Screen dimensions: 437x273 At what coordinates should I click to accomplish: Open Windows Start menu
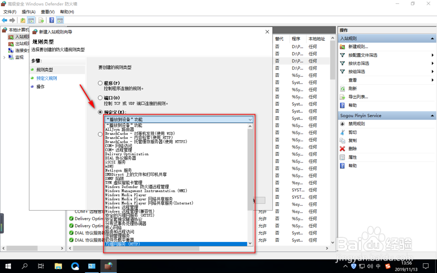[x=8, y=266]
